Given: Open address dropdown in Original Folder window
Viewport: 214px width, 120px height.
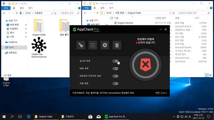Looking at the screenshot, I should (x=170, y=13).
